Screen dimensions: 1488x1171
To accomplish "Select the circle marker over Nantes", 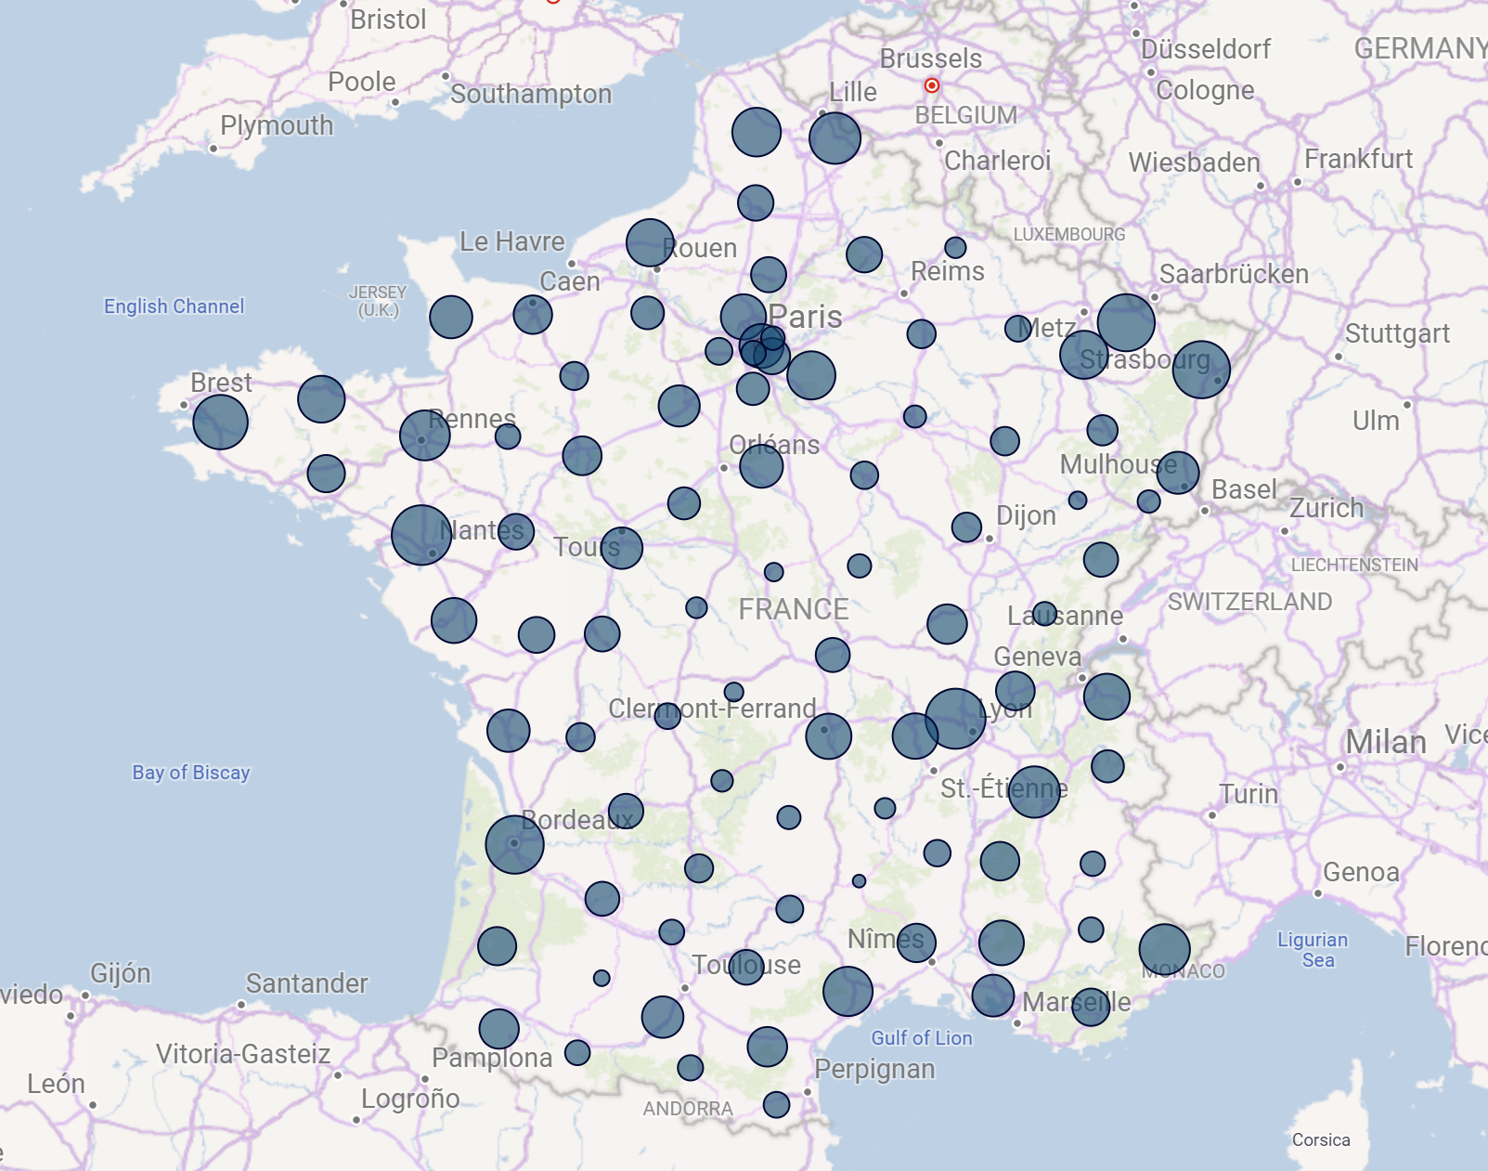I will [422, 533].
